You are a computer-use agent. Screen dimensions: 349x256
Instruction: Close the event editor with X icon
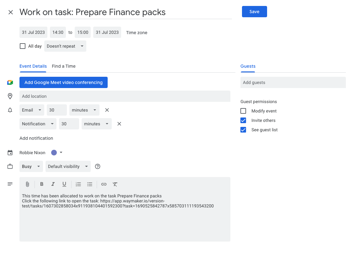point(10,12)
